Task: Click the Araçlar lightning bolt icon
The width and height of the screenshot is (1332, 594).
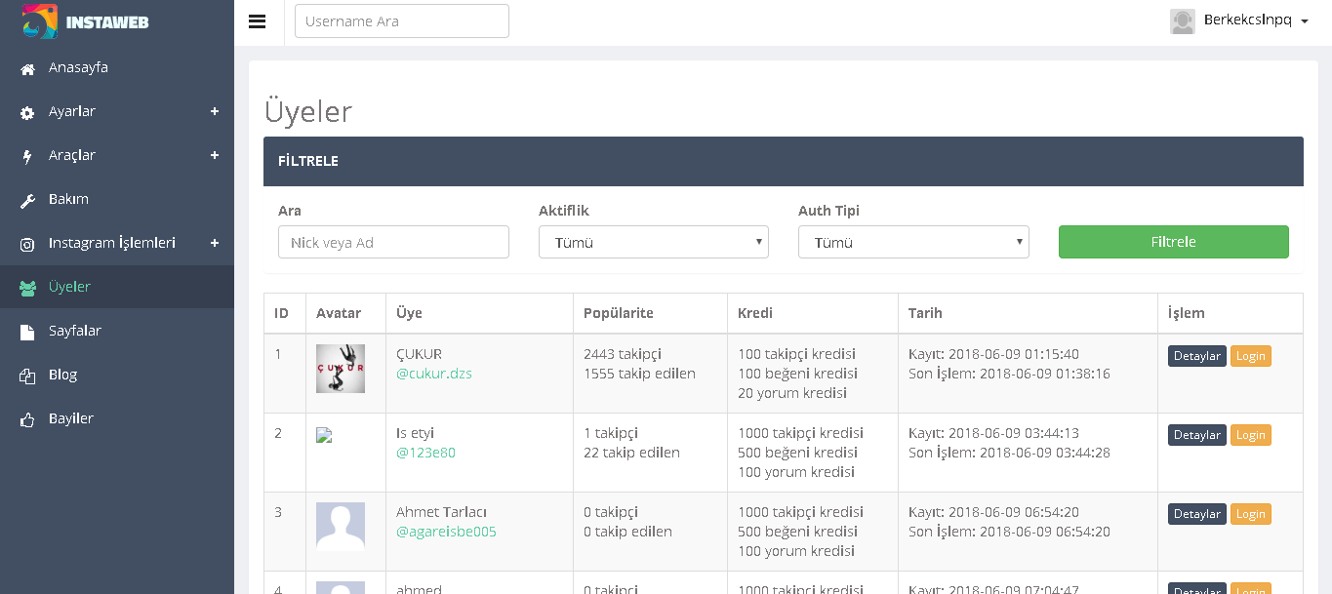Action: tap(27, 156)
